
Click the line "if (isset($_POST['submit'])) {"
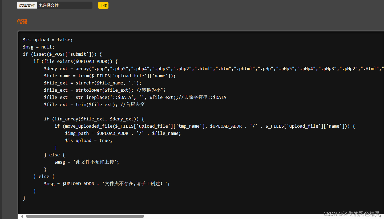tap(62, 54)
